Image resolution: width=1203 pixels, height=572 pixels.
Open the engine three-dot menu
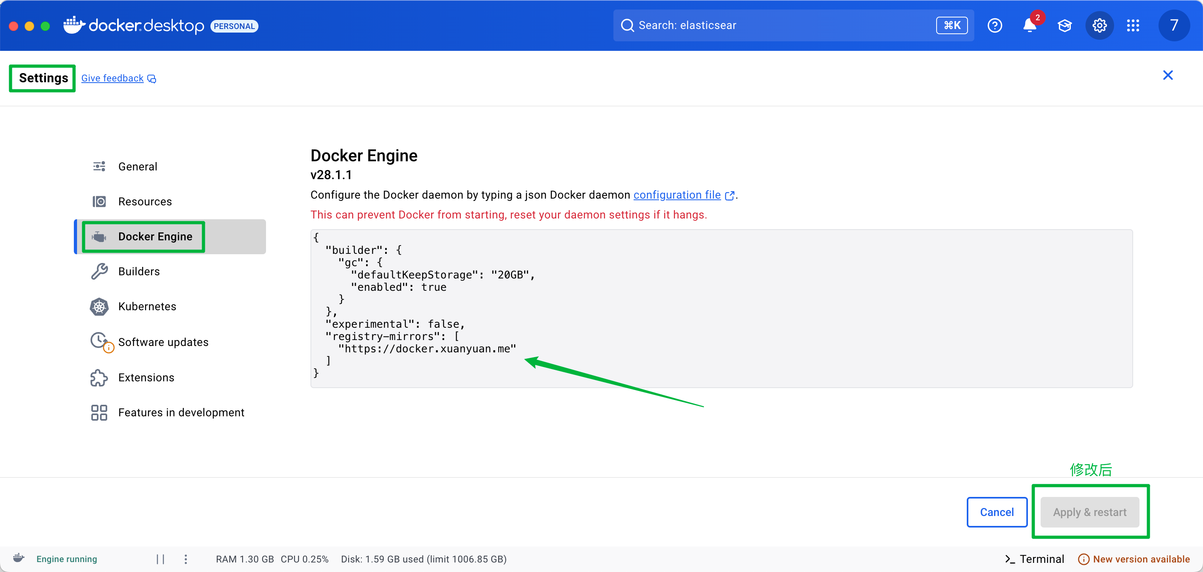pos(186,559)
